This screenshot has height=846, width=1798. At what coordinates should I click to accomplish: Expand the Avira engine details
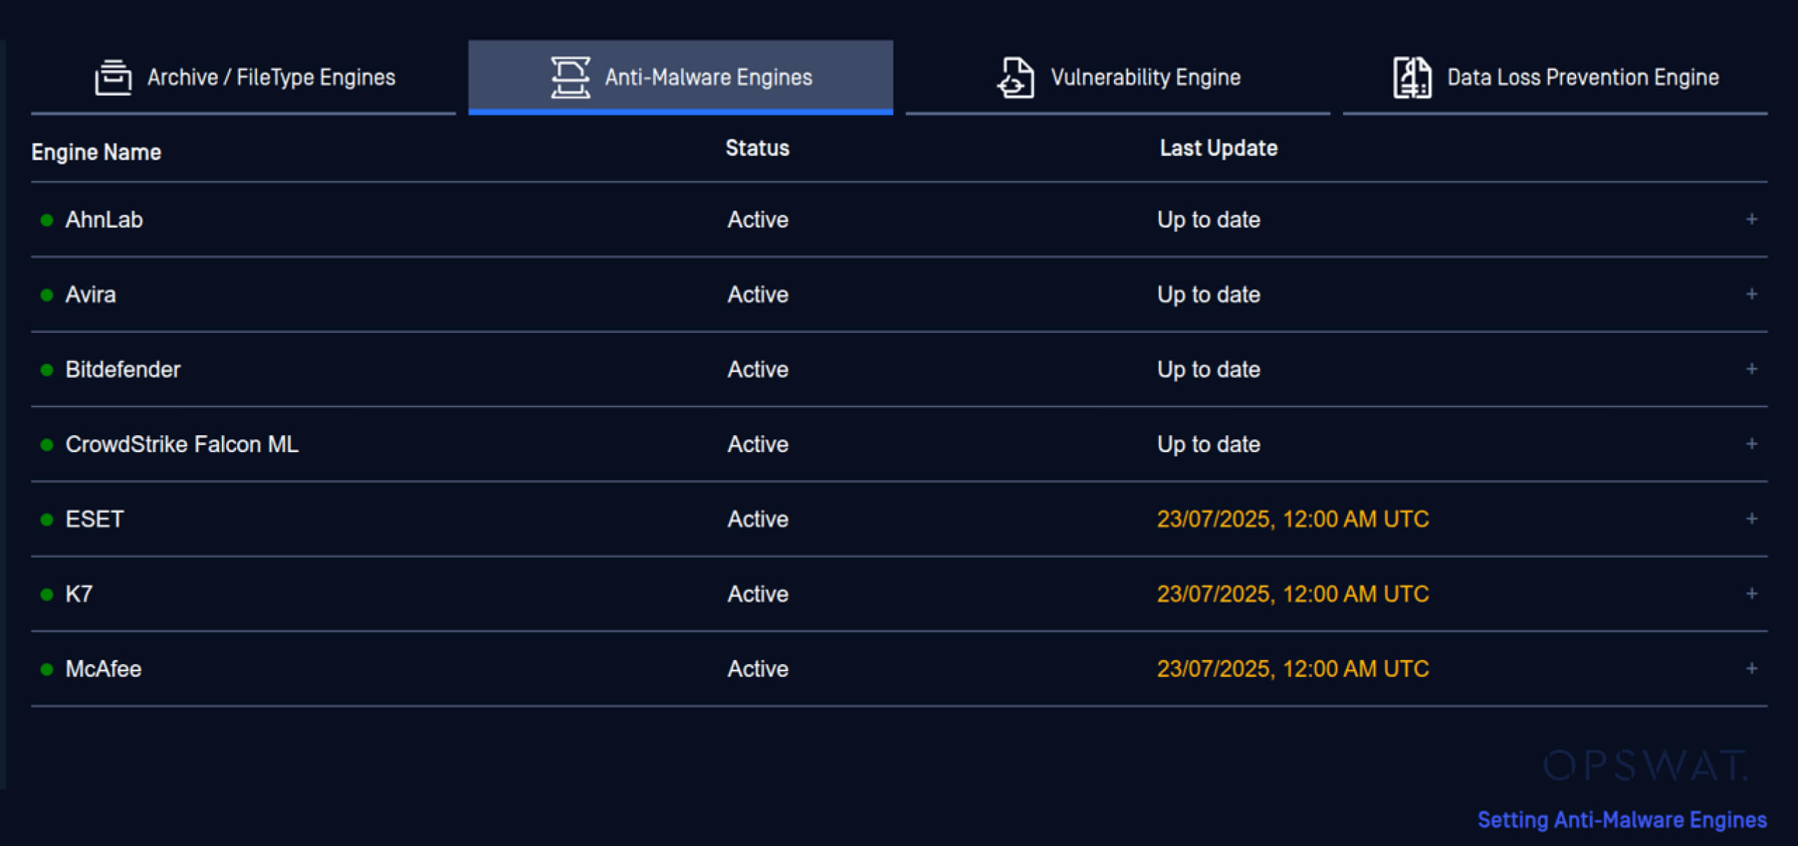click(x=1751, y=295)
